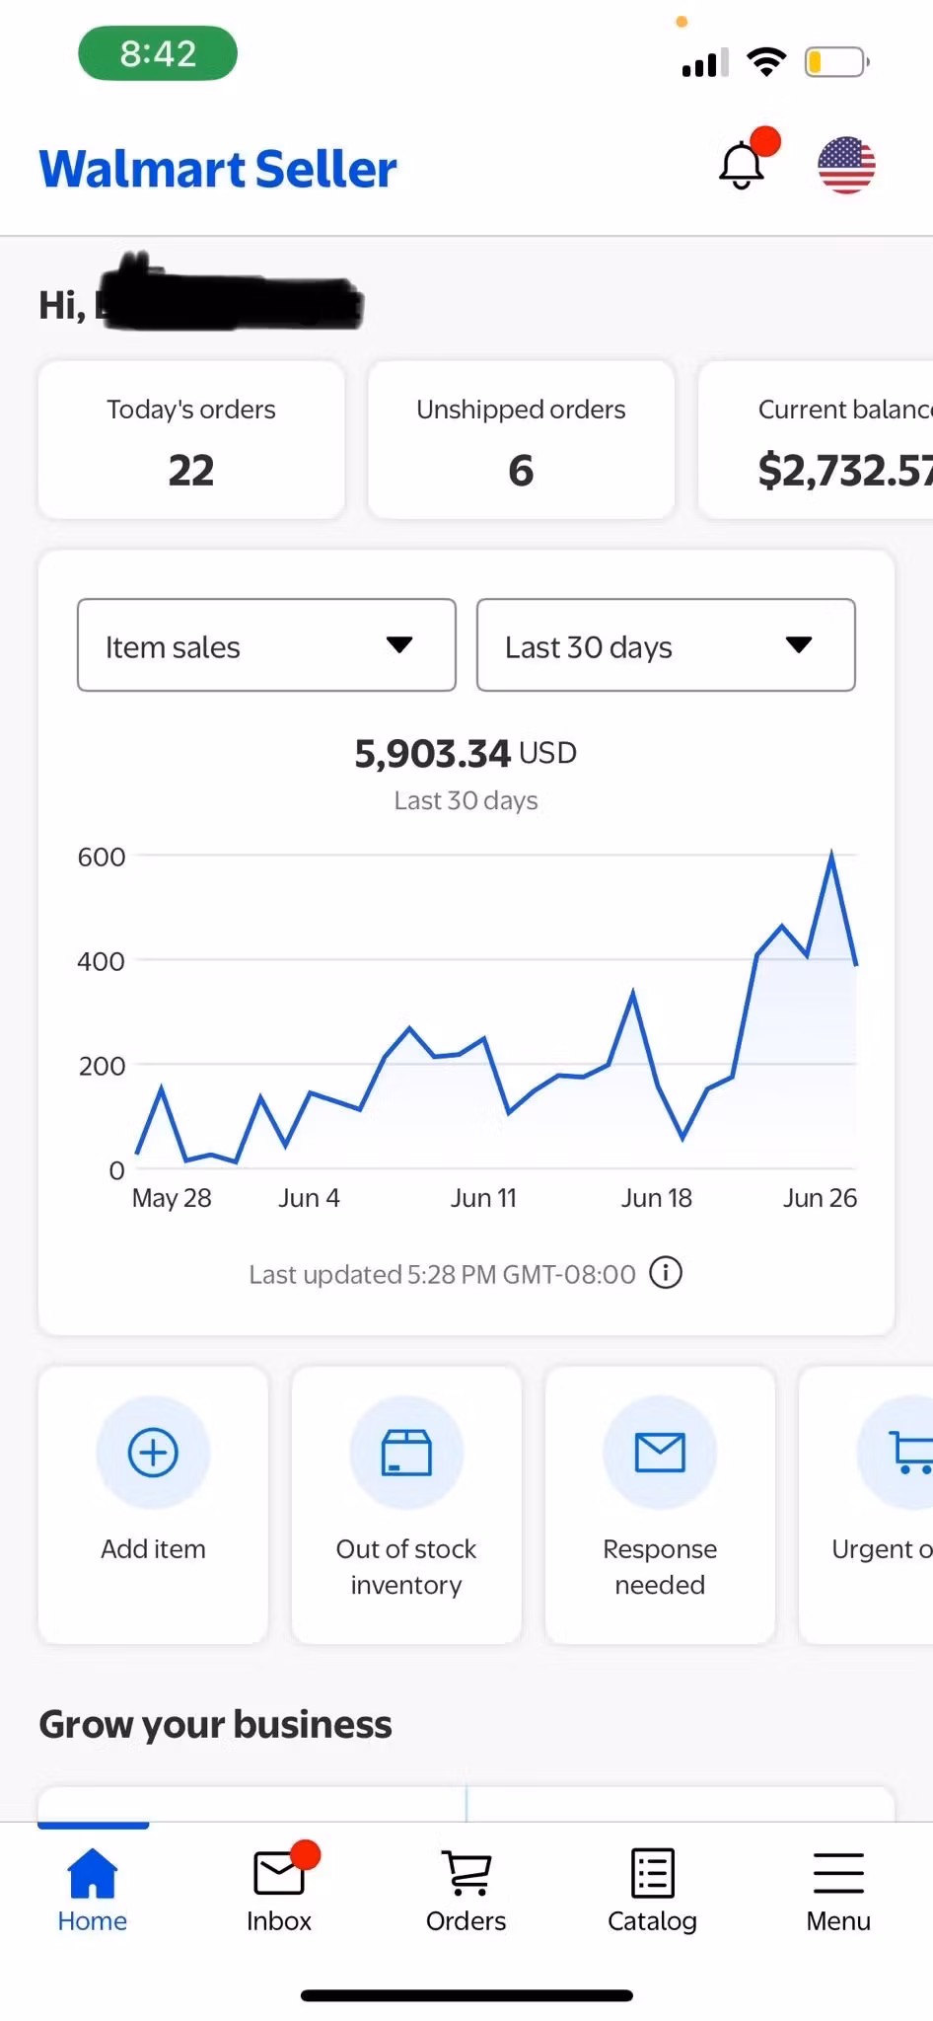Tap the Grow your business heading
933x2021 pixels.
click(215, 1725)
